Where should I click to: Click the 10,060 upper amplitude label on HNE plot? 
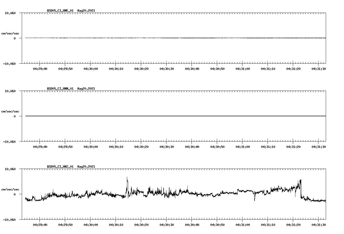click(11, 13)
